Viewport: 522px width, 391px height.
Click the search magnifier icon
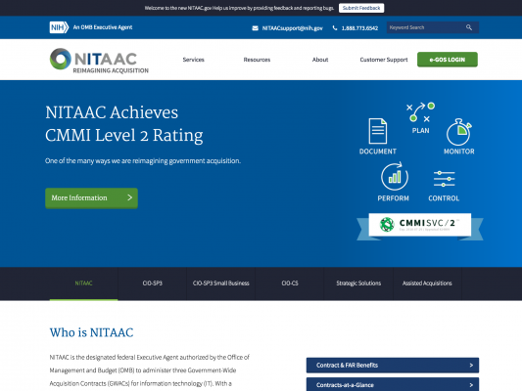click(469, 27)
